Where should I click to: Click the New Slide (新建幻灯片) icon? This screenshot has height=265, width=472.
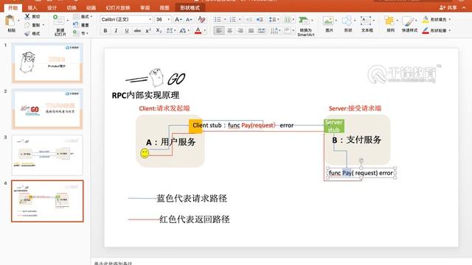(58, 21)
